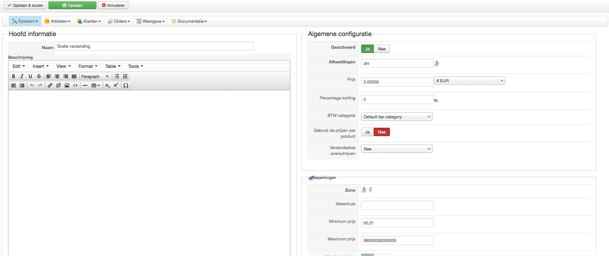Image resolution: width=609 pixels, height=256 pixels.
Task: Click the superscript icon
Action: click(116, 85)
